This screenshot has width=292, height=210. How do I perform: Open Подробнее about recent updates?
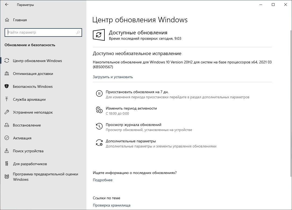pos(103,180)
